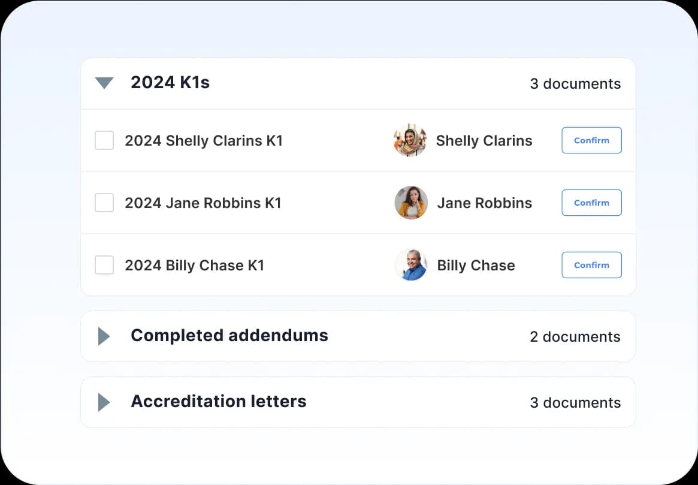Select the 2024 Jane Robbins K1 checkbox
The image size is (698, 485).
pos(104,203)
